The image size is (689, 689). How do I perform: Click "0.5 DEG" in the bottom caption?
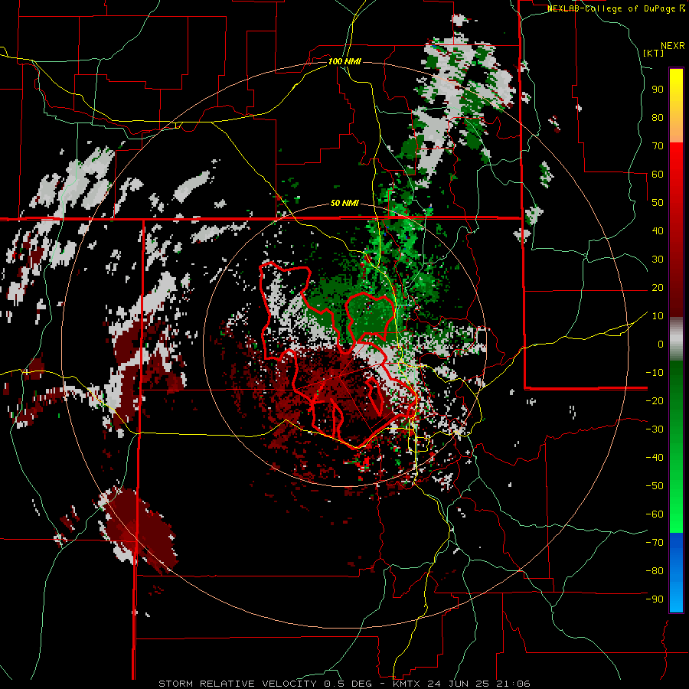pyautogui.click(x=348, y=684)
